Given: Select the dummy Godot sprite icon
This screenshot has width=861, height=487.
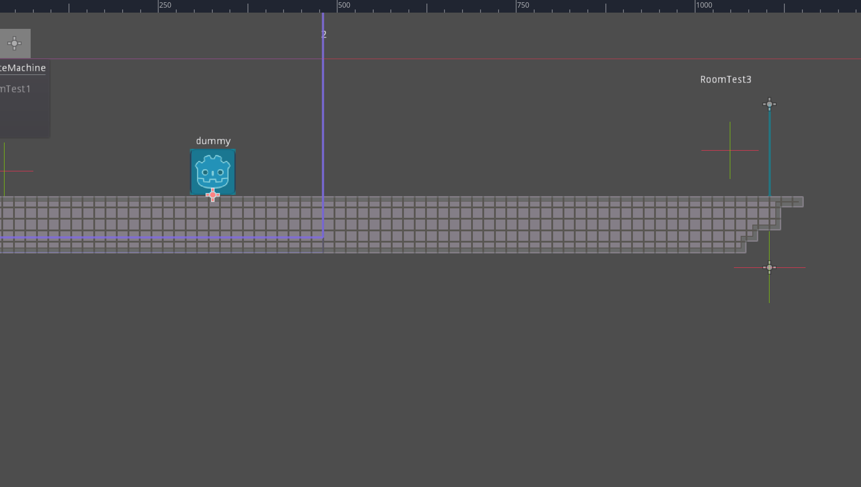Looking at the screenshot, I should coord(213,172).
